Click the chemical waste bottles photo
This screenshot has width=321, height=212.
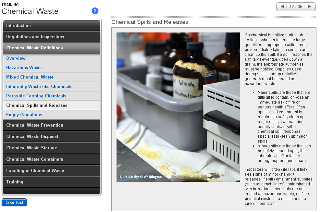click(178, 107)
